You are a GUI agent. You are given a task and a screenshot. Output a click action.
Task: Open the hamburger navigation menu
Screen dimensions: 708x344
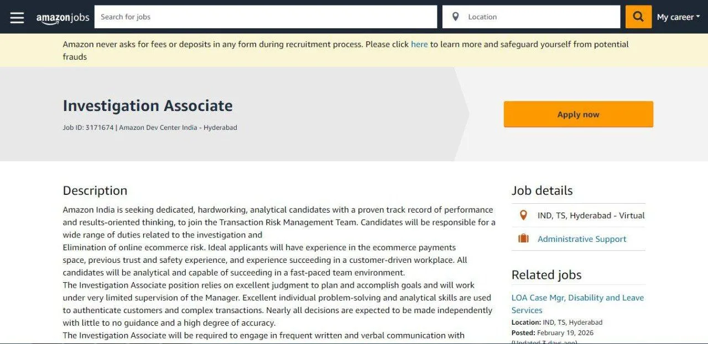(17, 17)
